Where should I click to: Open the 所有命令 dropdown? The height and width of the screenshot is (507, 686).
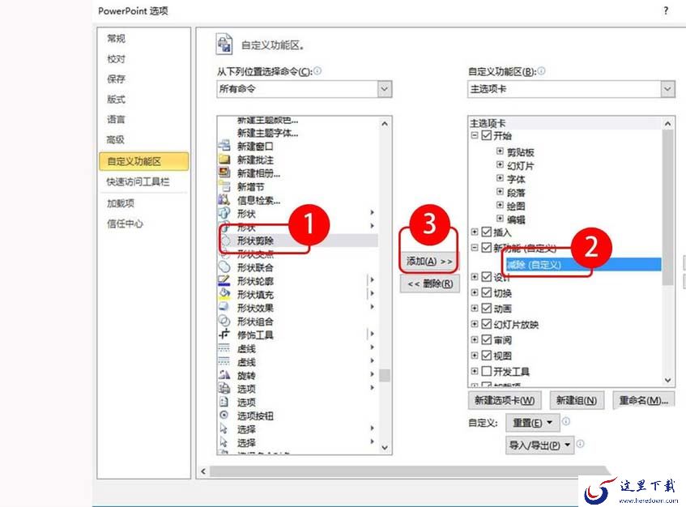click(x=384, y=89)
